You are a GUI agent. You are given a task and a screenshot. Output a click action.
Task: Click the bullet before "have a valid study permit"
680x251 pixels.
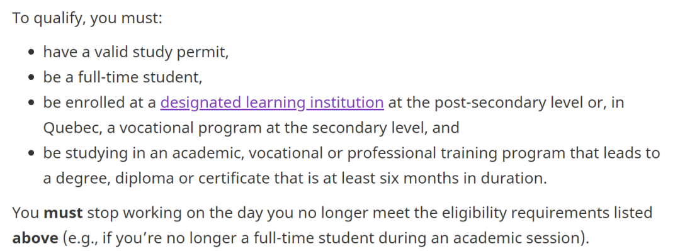click(x=31, y=52)
